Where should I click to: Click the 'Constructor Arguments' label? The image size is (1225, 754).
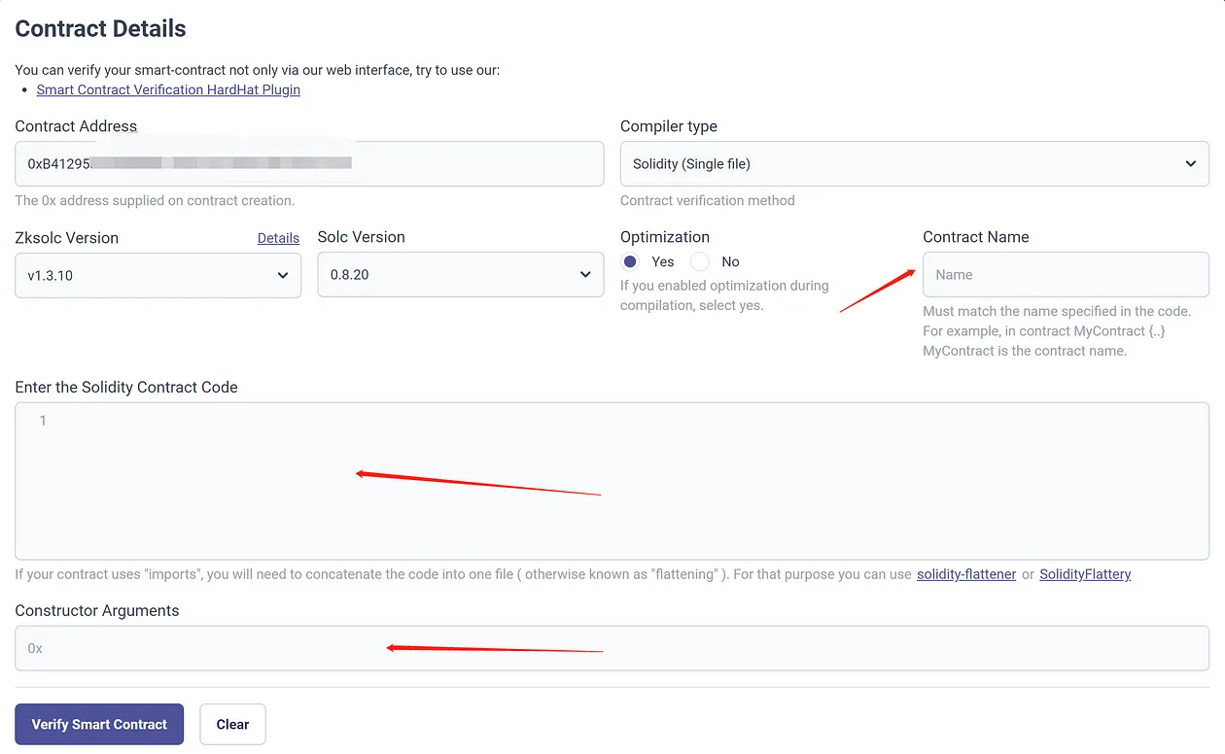(x=97, y=611)
